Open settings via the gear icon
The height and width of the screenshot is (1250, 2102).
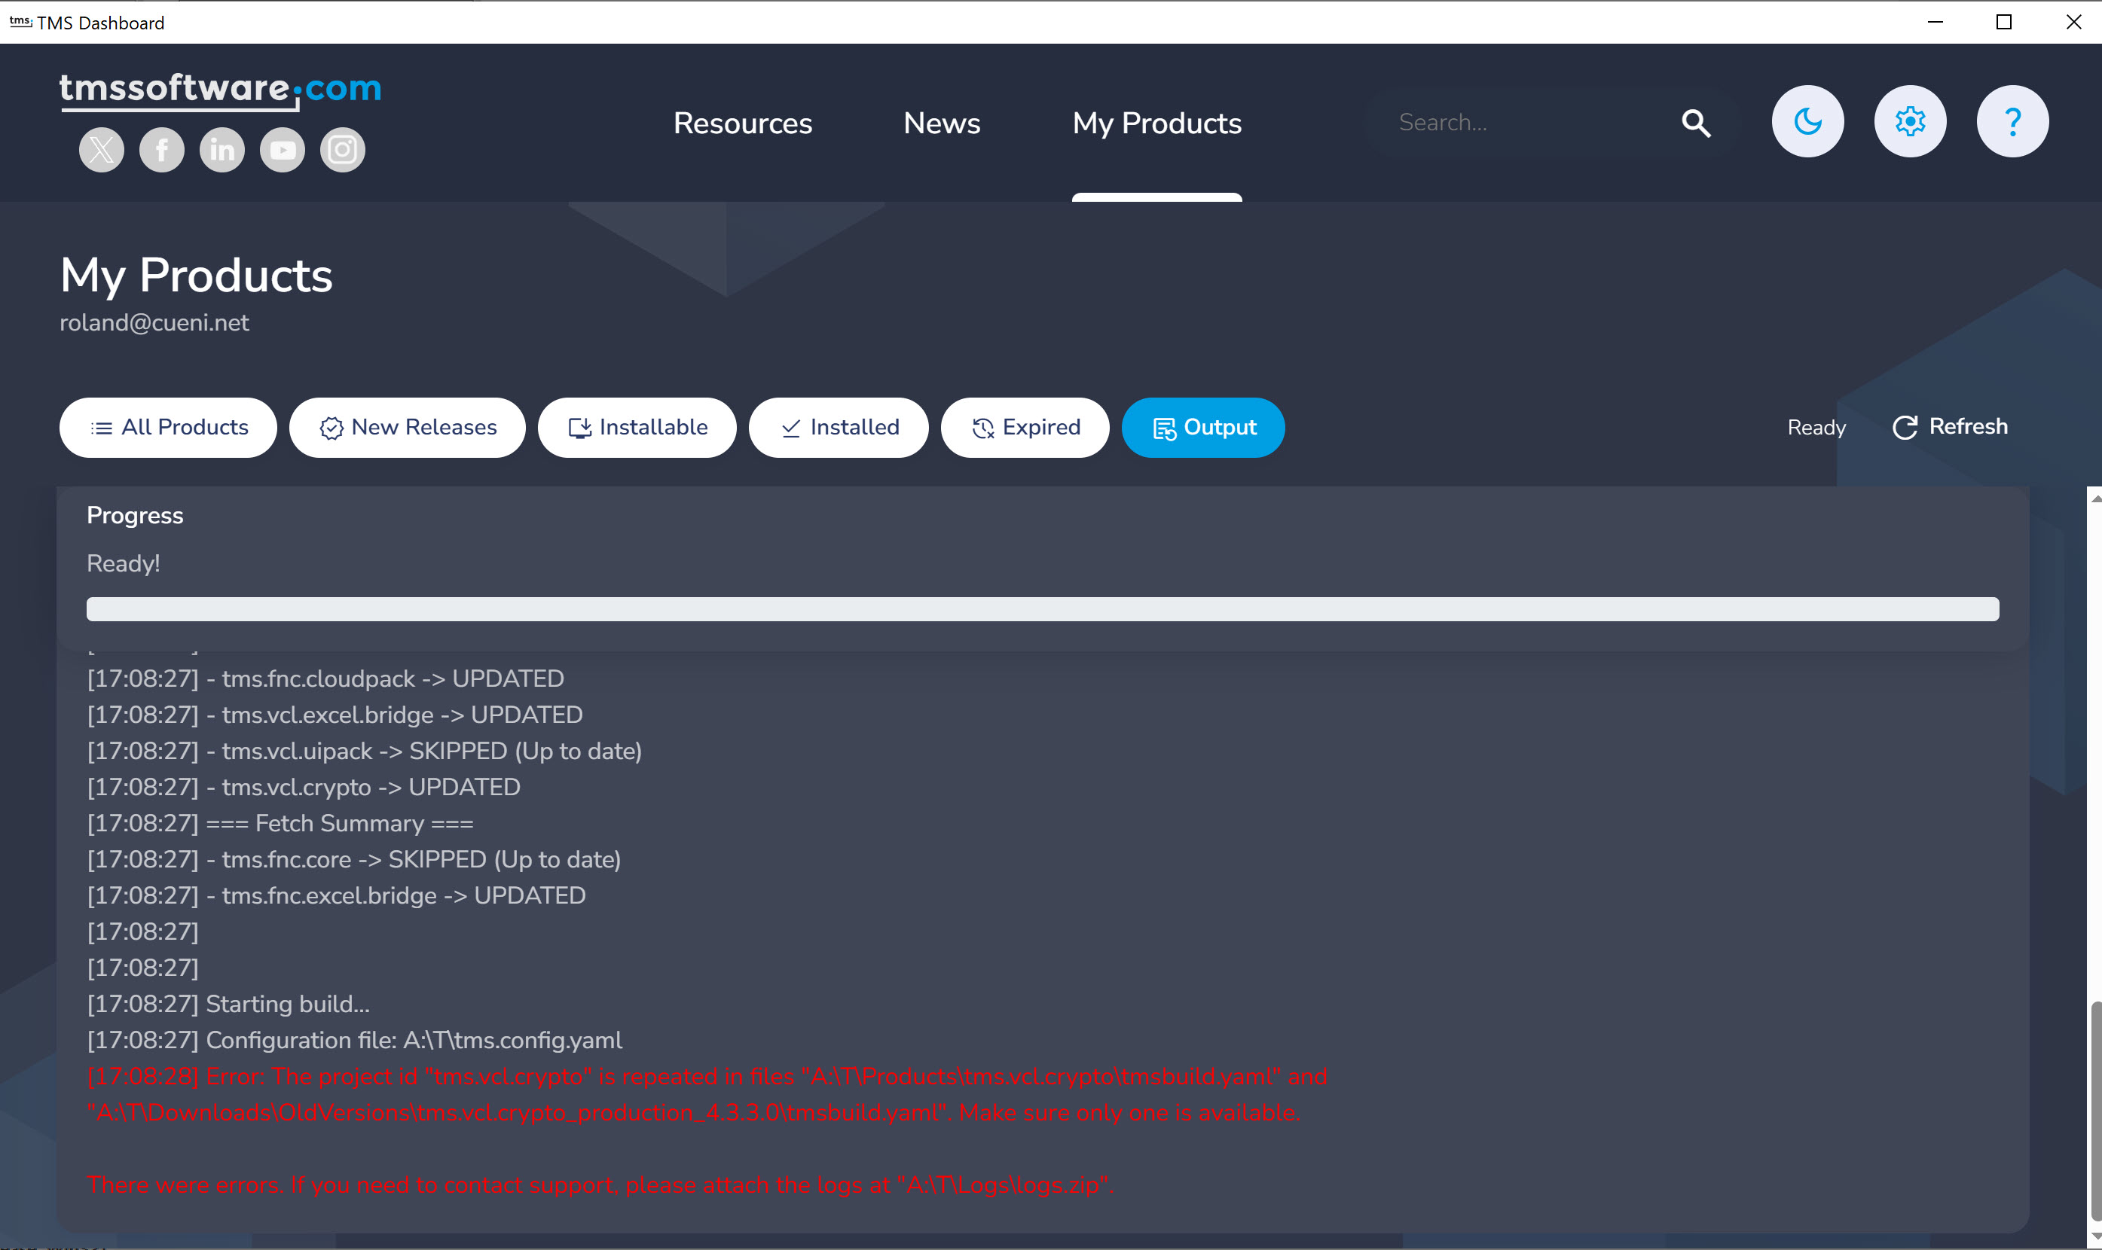(1909, 121)
